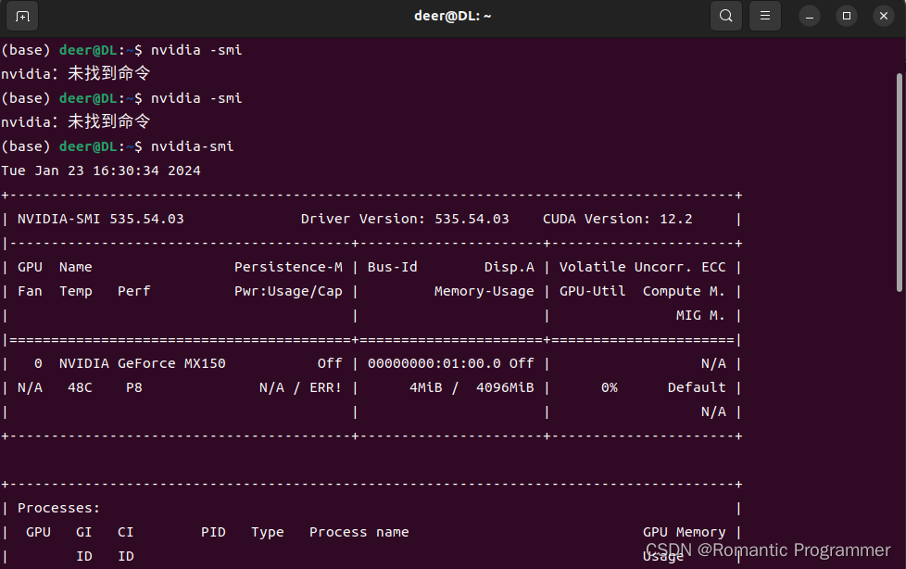Click the Bus-Id header
The width and height of the screenshot is (906, 569).
pos(393,267)
